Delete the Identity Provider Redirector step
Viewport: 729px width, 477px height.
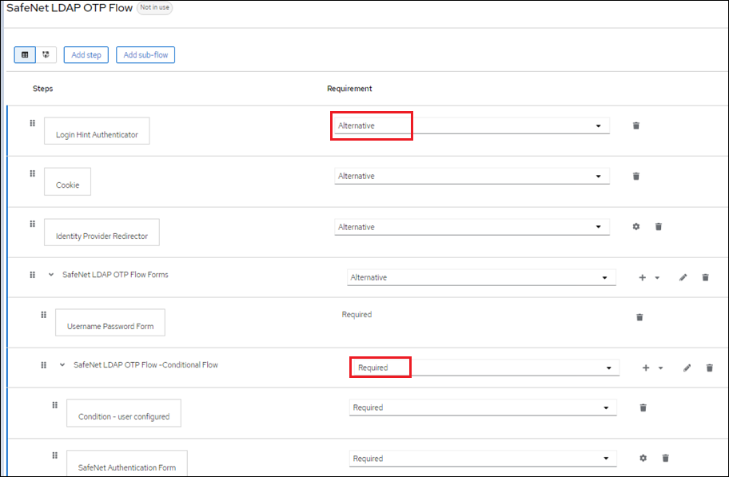[x=659, y=227]
